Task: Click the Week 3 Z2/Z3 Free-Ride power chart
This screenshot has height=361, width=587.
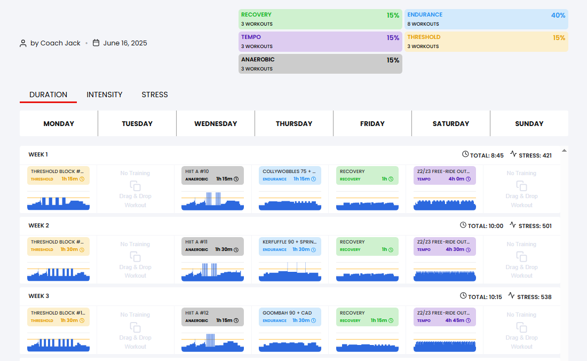Action: click(x=445, y=342)
